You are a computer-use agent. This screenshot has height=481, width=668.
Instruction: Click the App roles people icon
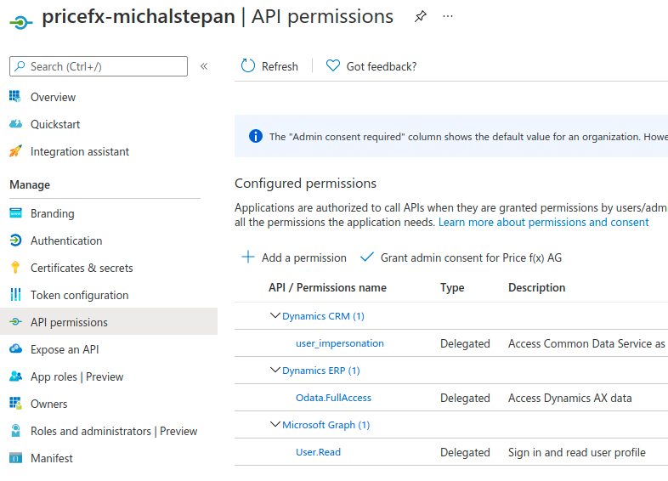click(15, 376)
